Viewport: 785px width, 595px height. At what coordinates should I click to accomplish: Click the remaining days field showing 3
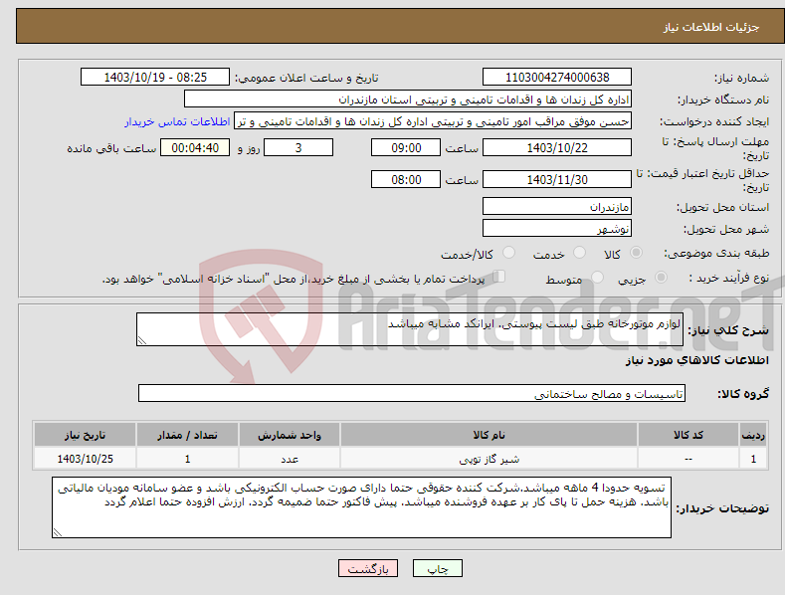click(x=298, y=147)
